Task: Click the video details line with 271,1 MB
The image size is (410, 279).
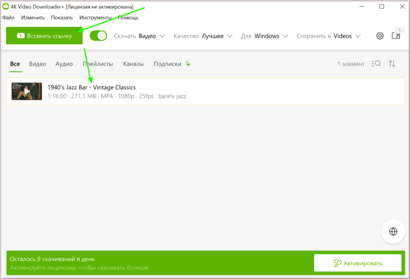Action: (x=117, y=96)
